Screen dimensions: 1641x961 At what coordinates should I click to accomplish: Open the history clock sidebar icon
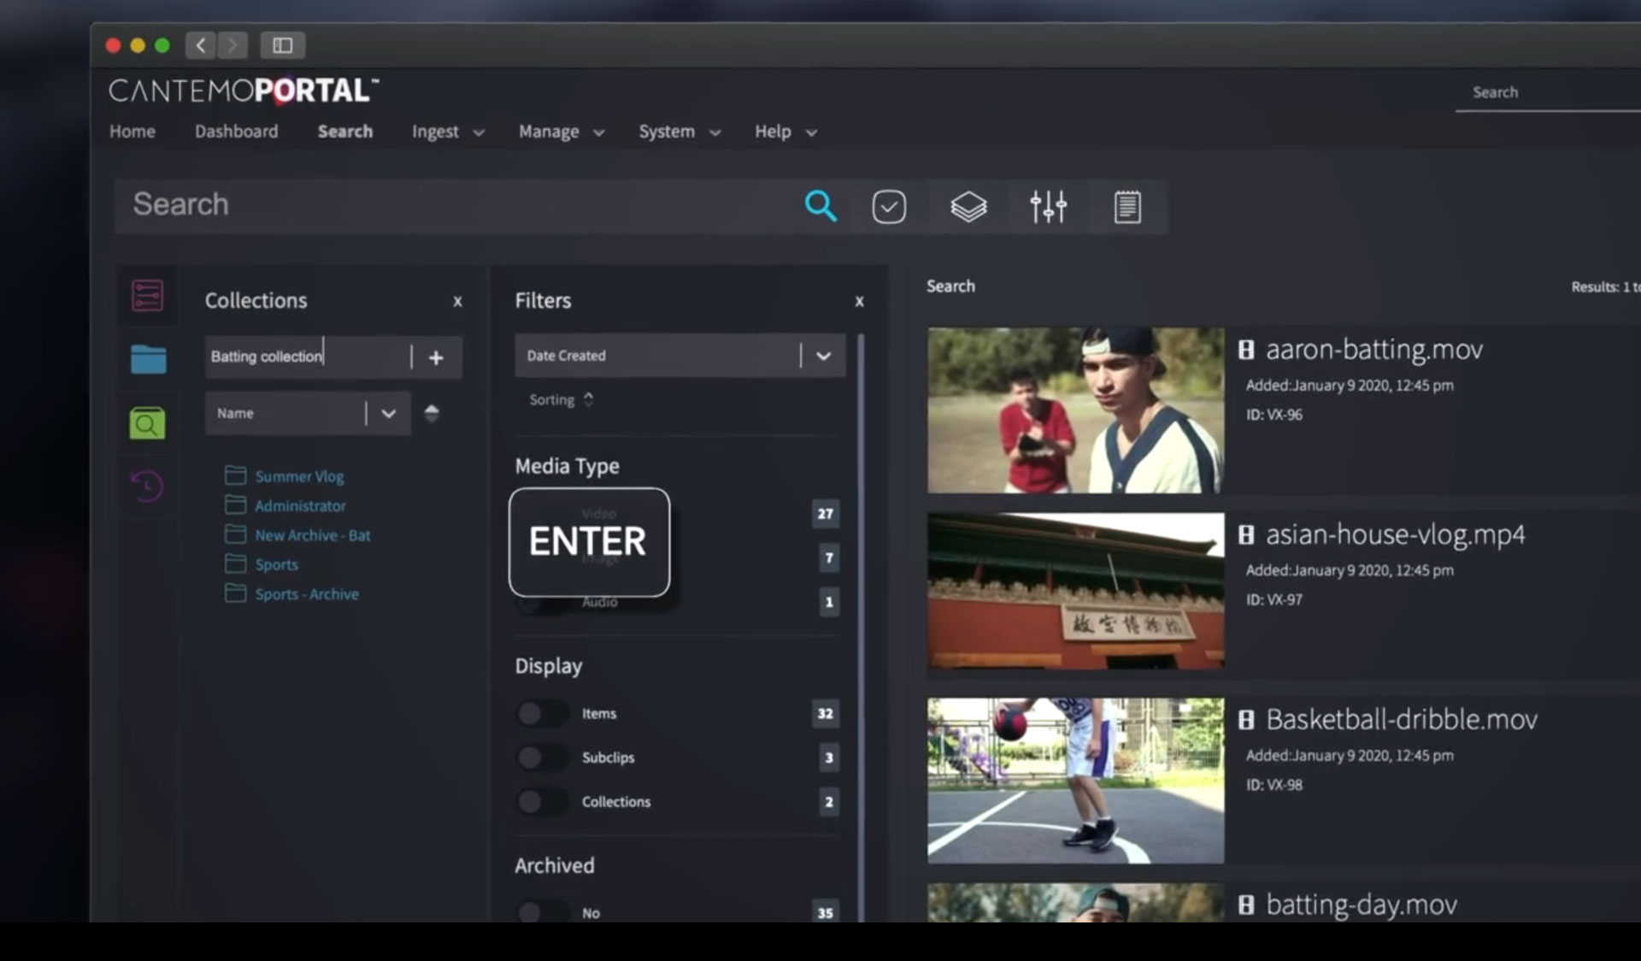coord(147,486)
